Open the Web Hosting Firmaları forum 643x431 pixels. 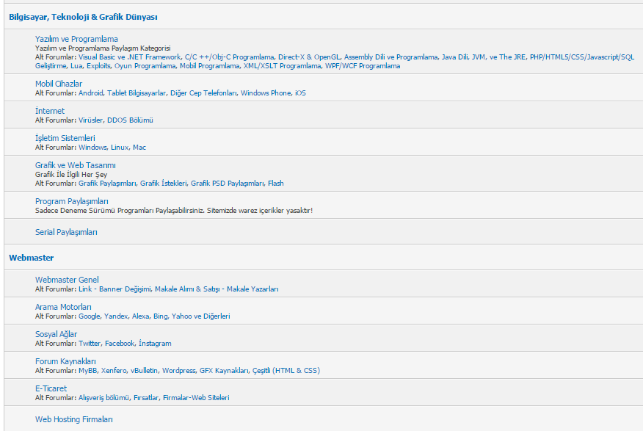(x=74, y=419)
